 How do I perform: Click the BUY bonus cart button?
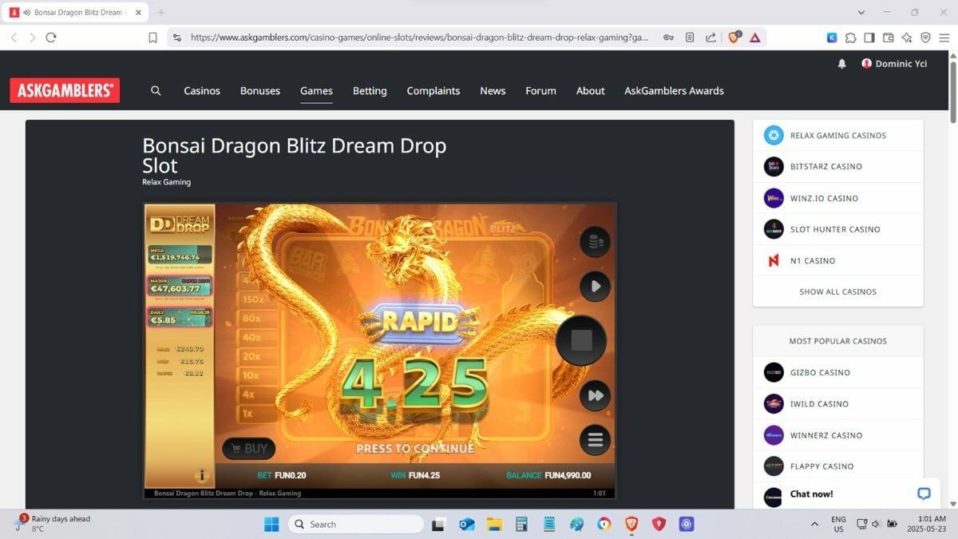point(249,449)
